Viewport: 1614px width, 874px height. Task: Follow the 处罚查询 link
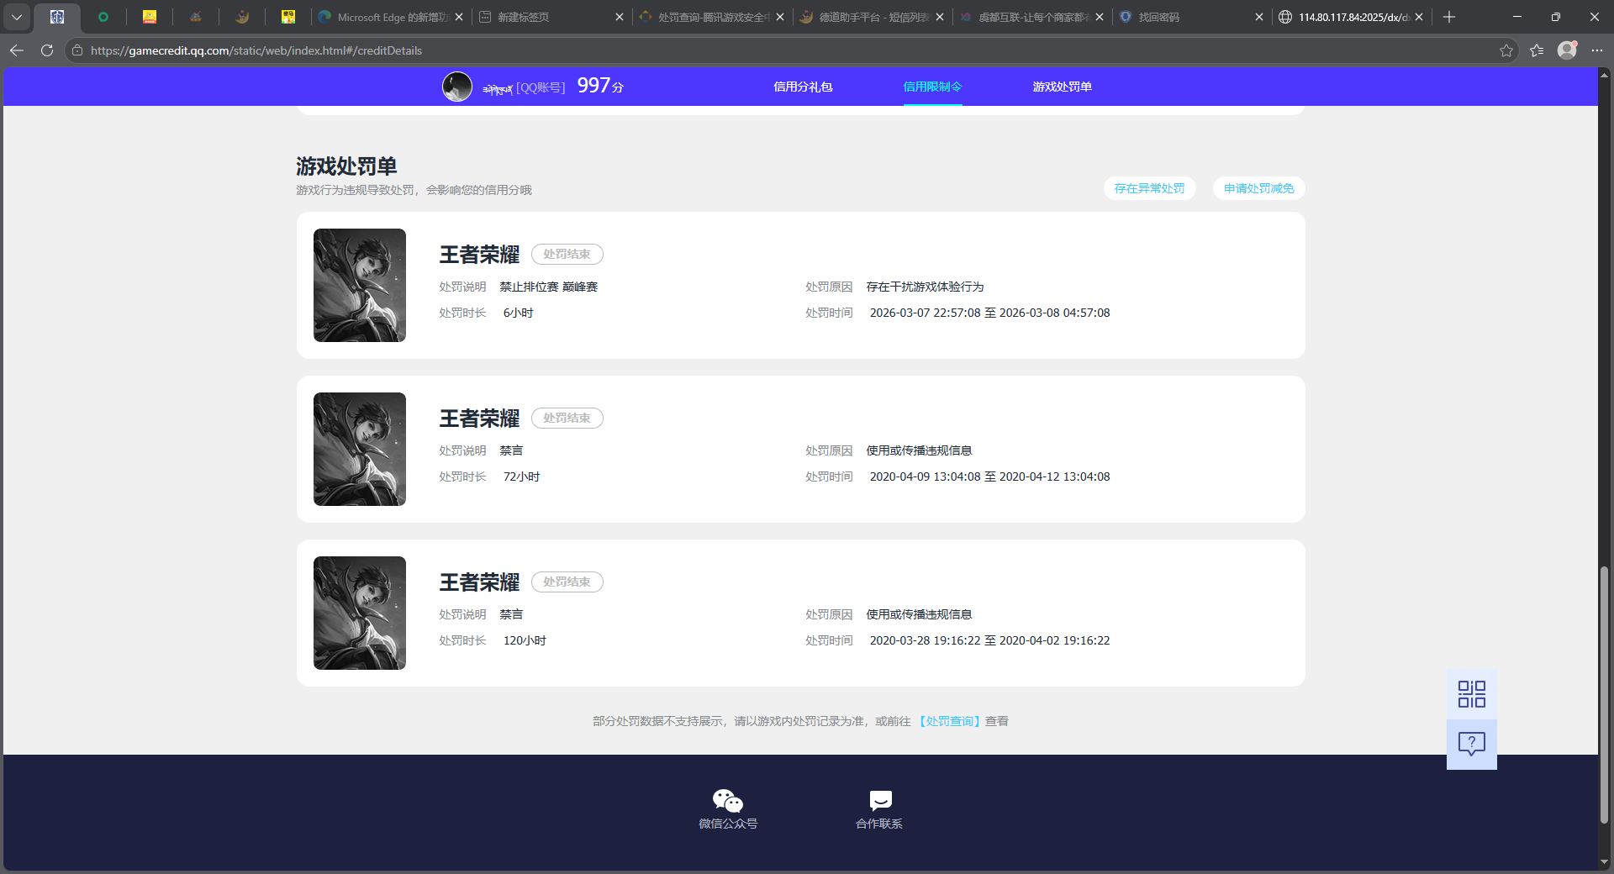[x=948, y=721]
